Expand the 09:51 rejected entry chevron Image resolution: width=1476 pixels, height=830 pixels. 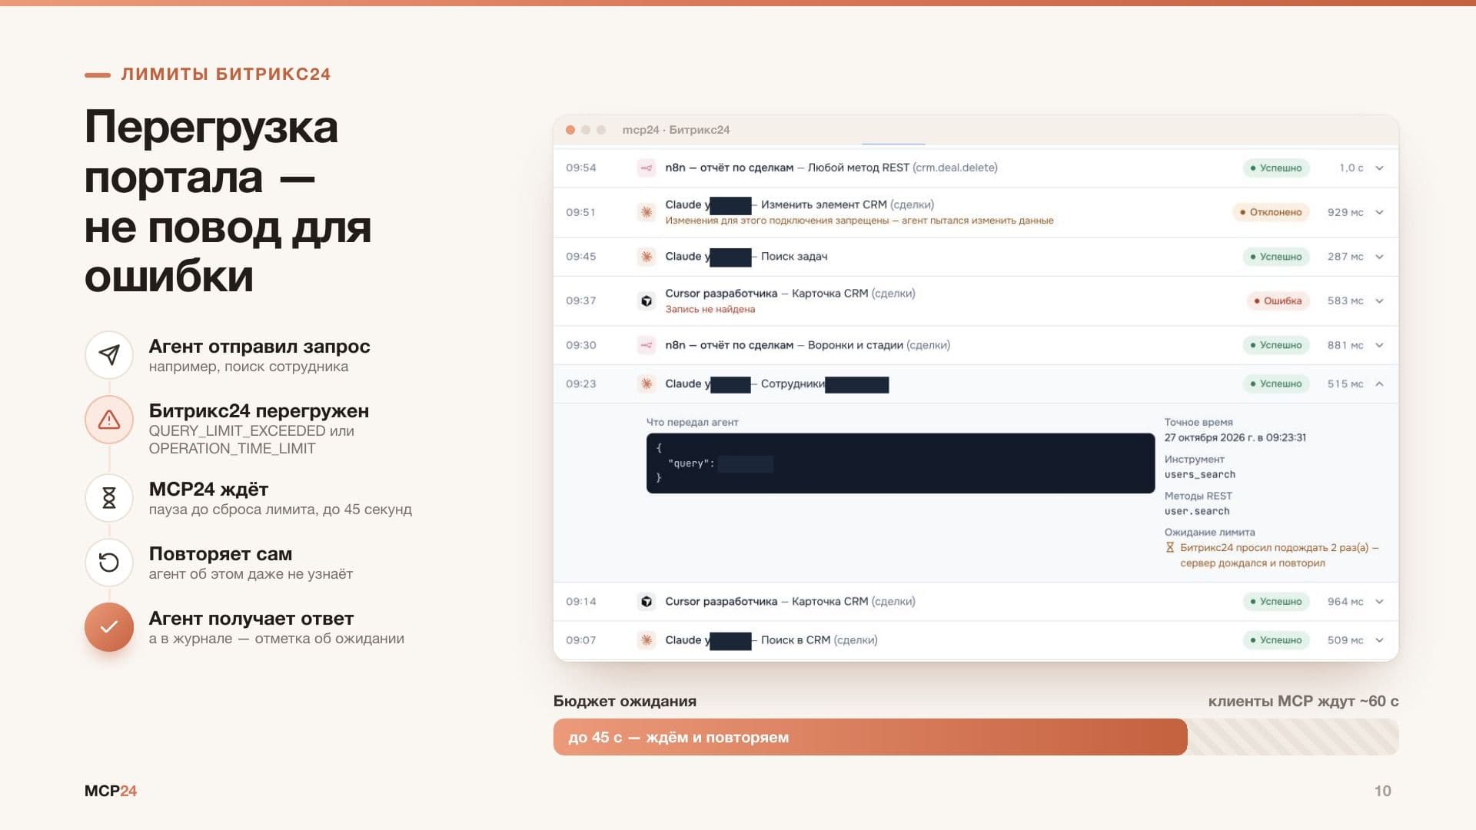point(1380,212)
